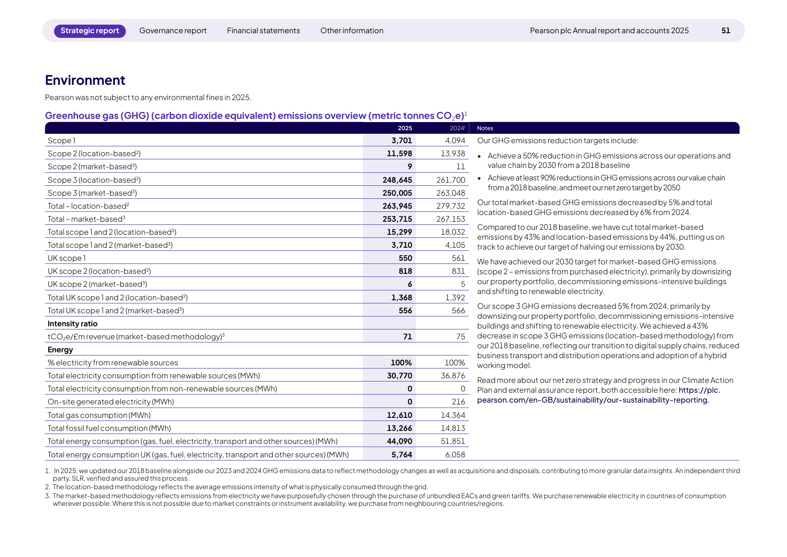Click Scope 1 2025 value 3,701
Viewport: 787px width, 557px height.
[x=402, y=140]
